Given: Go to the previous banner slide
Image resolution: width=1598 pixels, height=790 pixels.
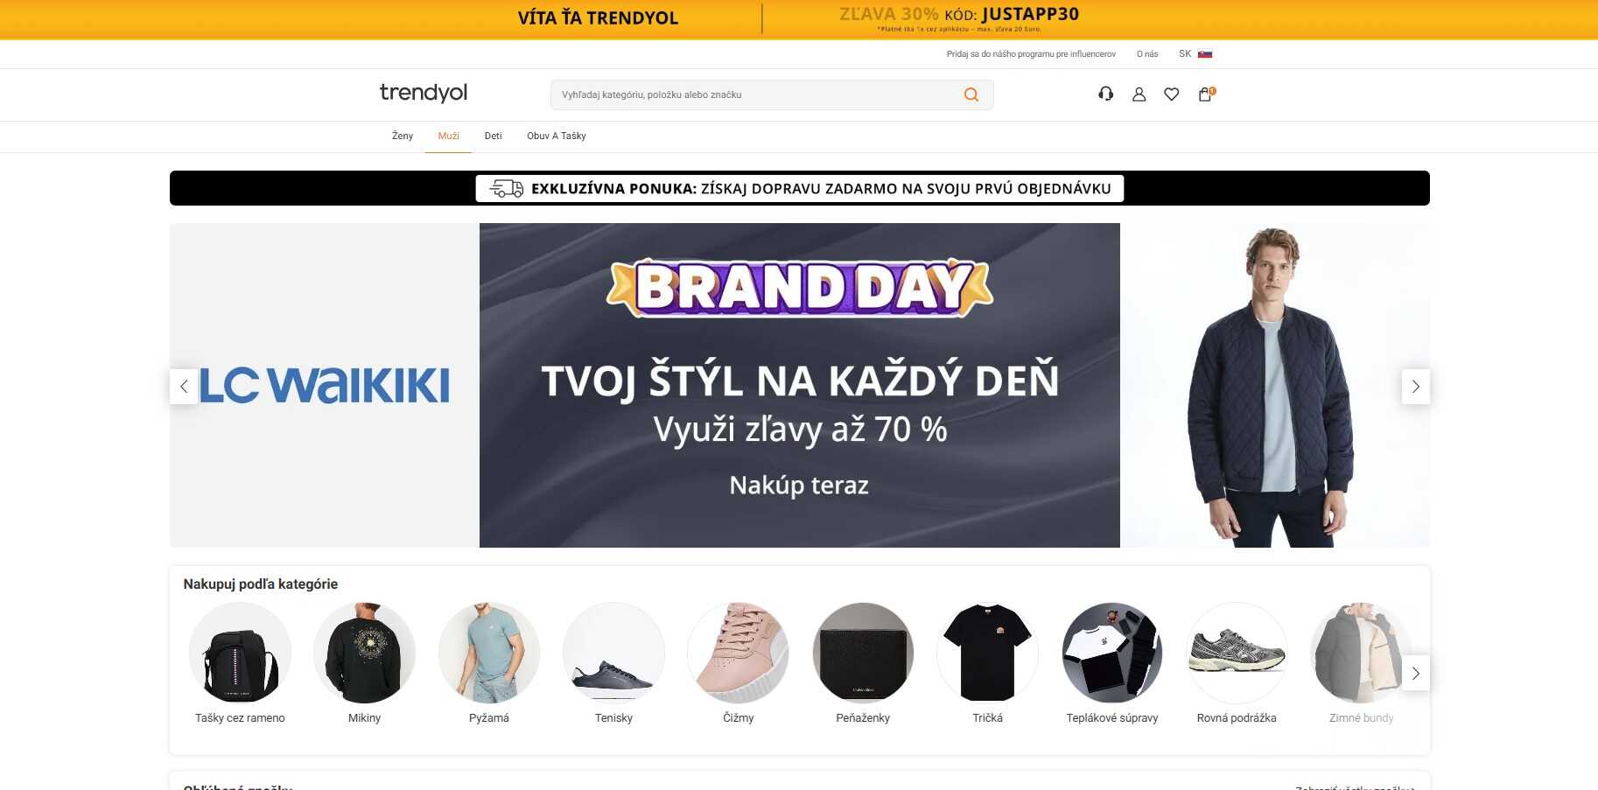Looking at the screenshot, I should (184, 386).
